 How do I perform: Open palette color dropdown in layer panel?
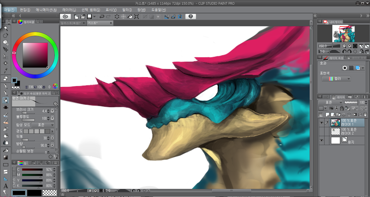323,108
